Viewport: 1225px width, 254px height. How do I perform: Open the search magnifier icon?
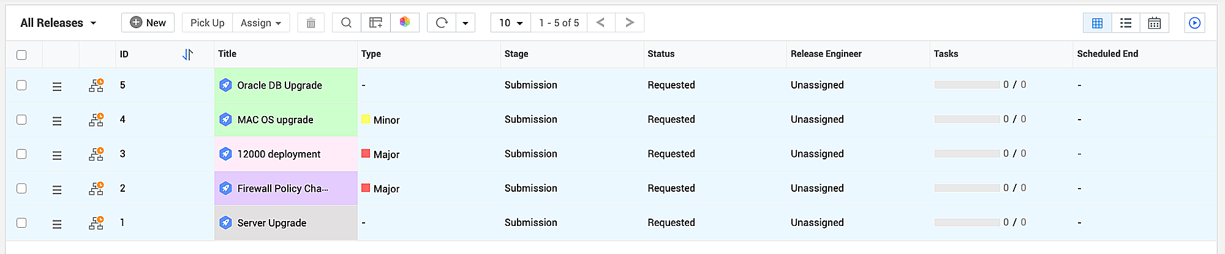[x=346, y=23]
